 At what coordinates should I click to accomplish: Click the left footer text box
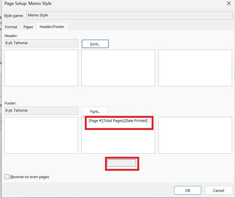point(41,135)
